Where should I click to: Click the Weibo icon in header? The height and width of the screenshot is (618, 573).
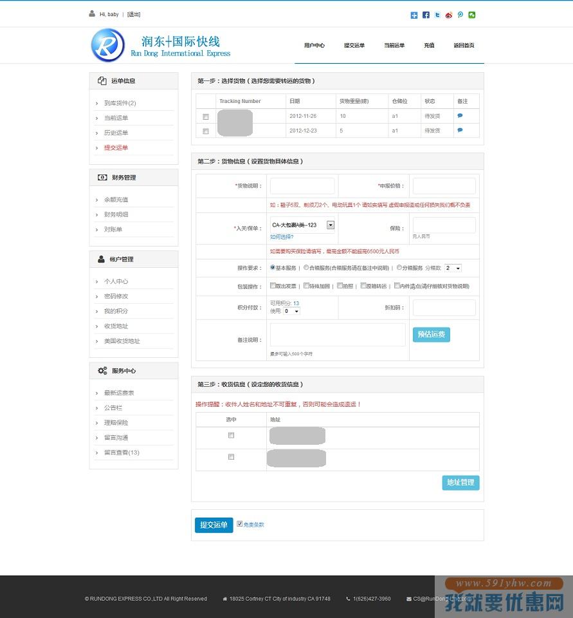pos(448,15)
